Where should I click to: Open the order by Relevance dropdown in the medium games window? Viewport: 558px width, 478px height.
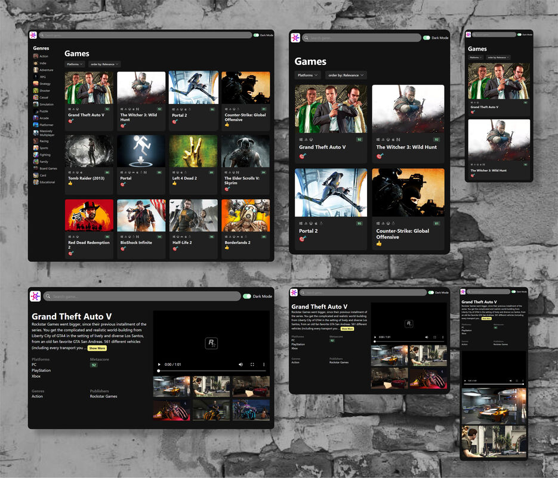[346, 75]
